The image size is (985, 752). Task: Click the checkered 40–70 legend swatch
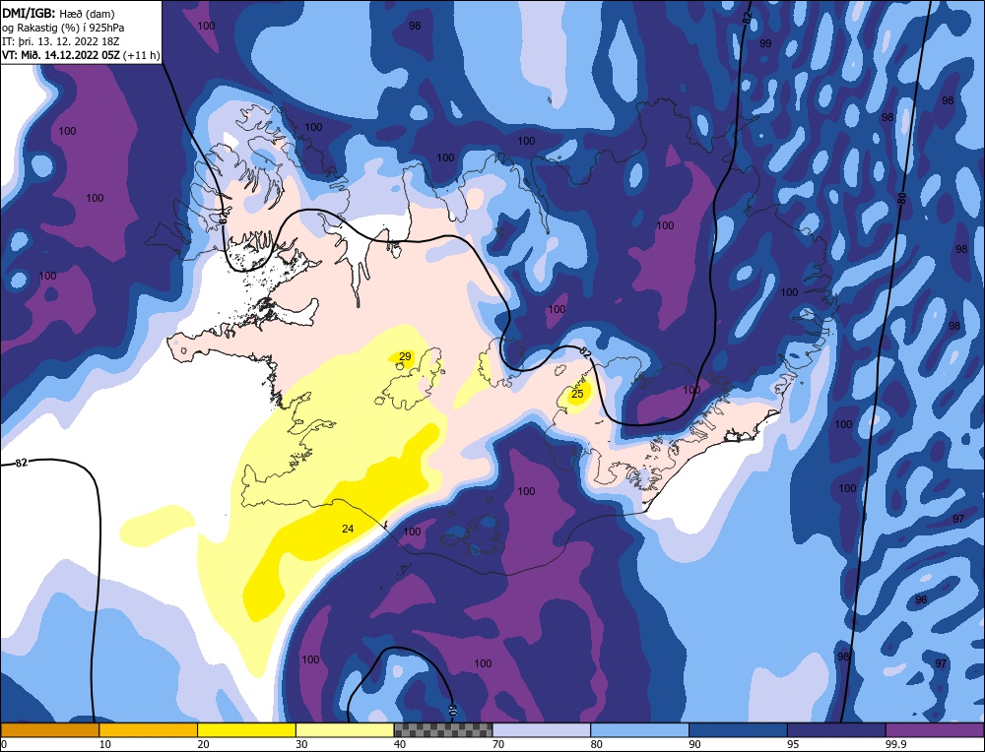coord(443,730)
